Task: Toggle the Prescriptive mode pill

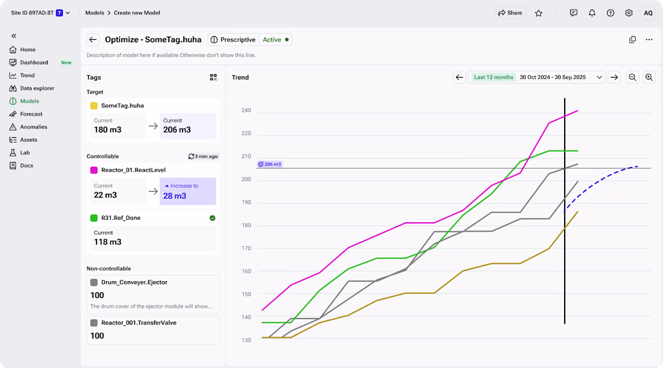Action: (x=233, y=40)
